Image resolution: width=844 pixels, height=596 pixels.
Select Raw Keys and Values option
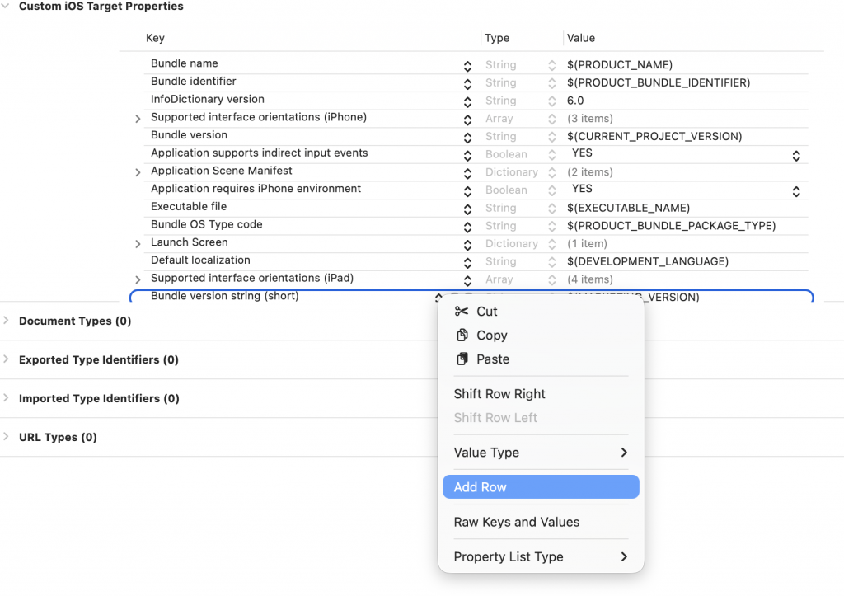(x=516, y=522)
